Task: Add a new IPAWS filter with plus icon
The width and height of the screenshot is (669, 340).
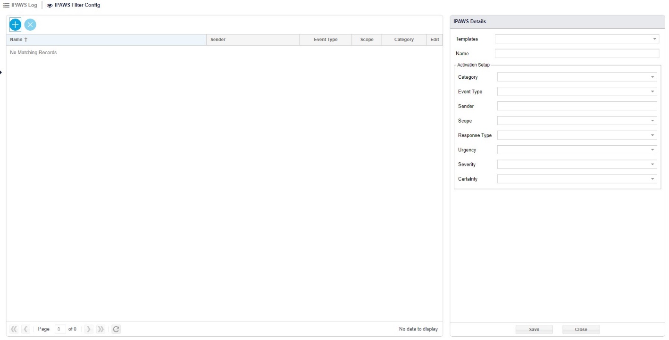Action: [x=15, y=25]
